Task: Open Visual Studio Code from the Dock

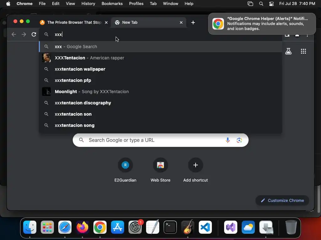Action: (x=205, y=227)
